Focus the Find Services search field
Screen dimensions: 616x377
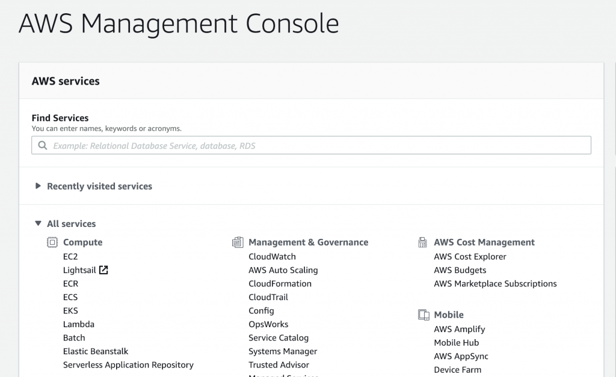(311, 145)
